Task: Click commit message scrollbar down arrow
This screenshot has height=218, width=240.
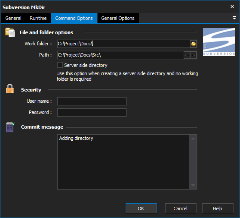Action: tap(193, 186)
